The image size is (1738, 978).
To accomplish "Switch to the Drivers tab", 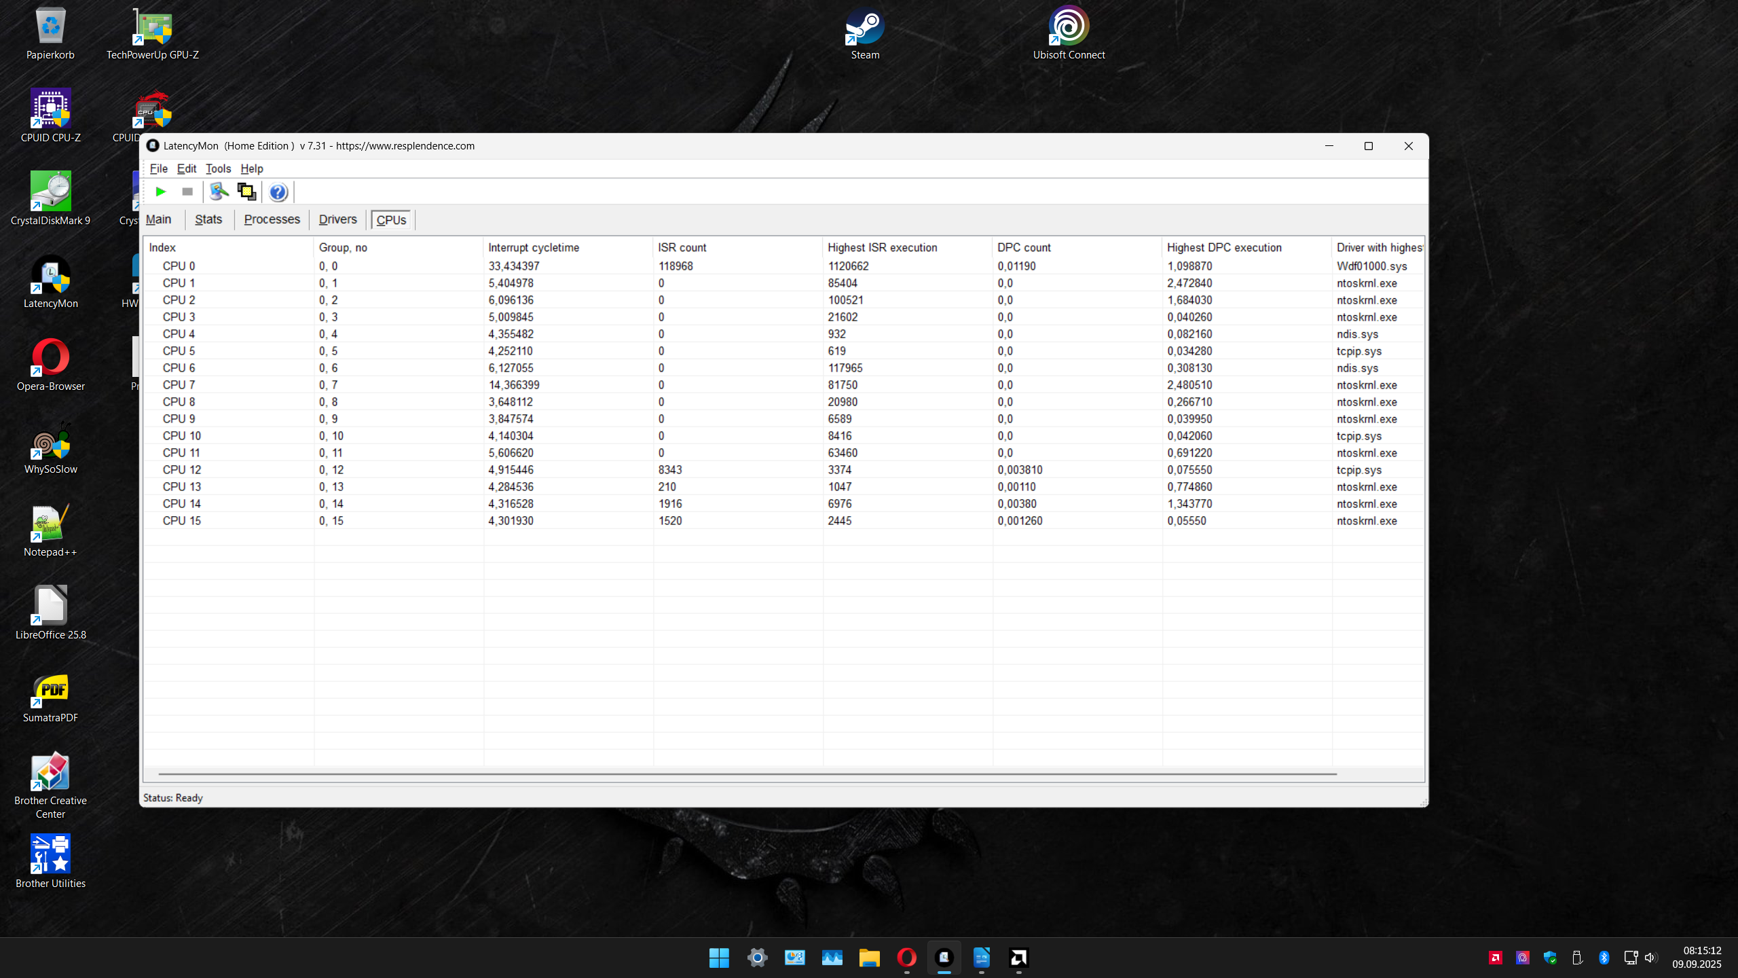I will pyautogui.click(x=337, y=219).
